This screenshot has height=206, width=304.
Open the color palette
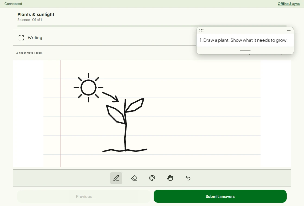point(152,178)
